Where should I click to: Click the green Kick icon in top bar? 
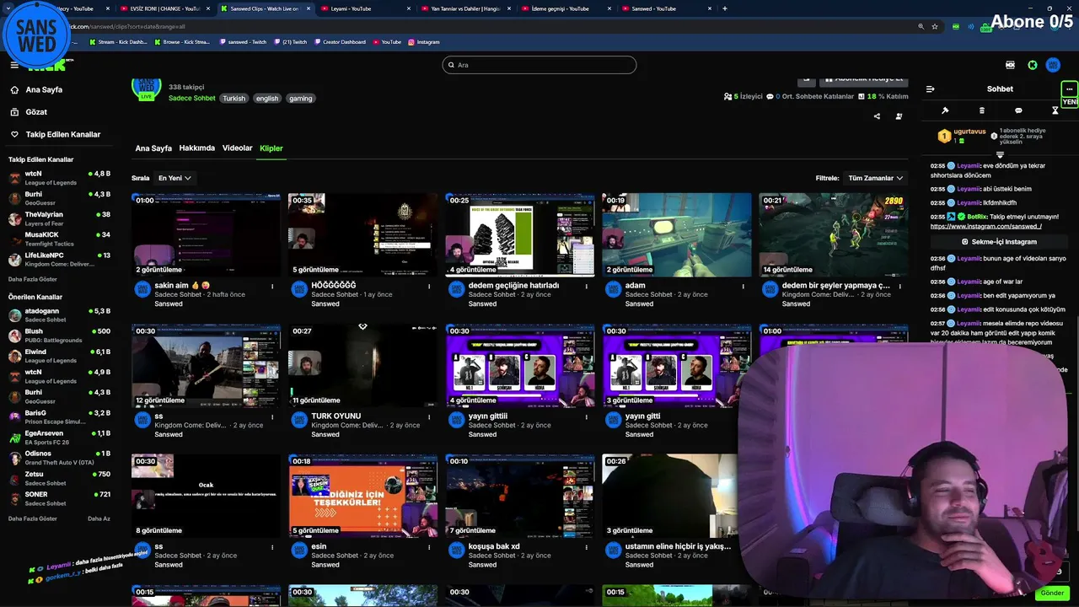pos(1032,65)
